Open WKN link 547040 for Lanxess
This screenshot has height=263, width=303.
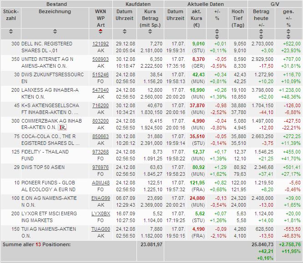[x=101, y=90]
